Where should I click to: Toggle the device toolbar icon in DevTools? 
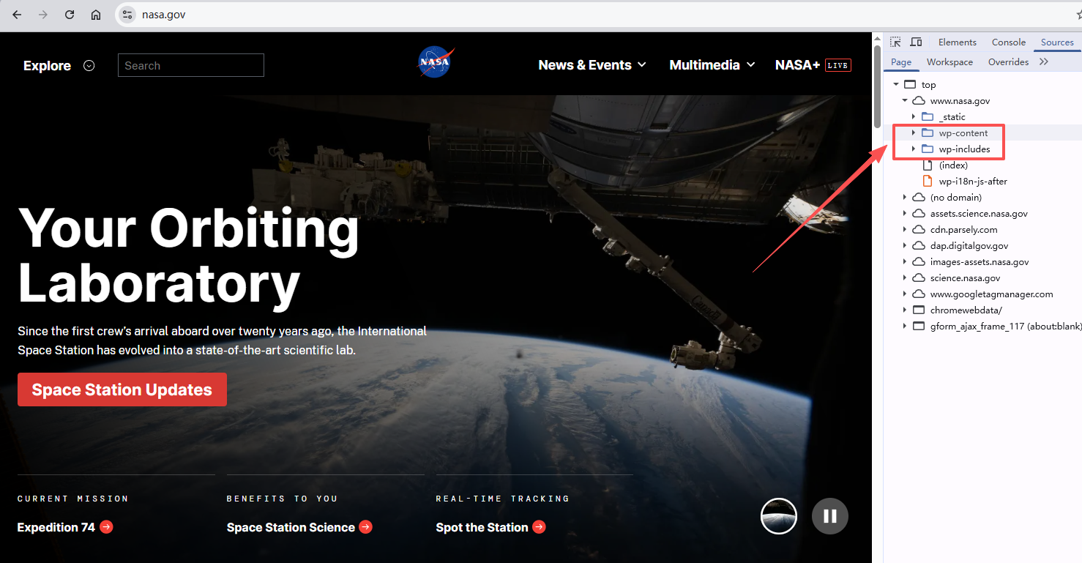916,42
